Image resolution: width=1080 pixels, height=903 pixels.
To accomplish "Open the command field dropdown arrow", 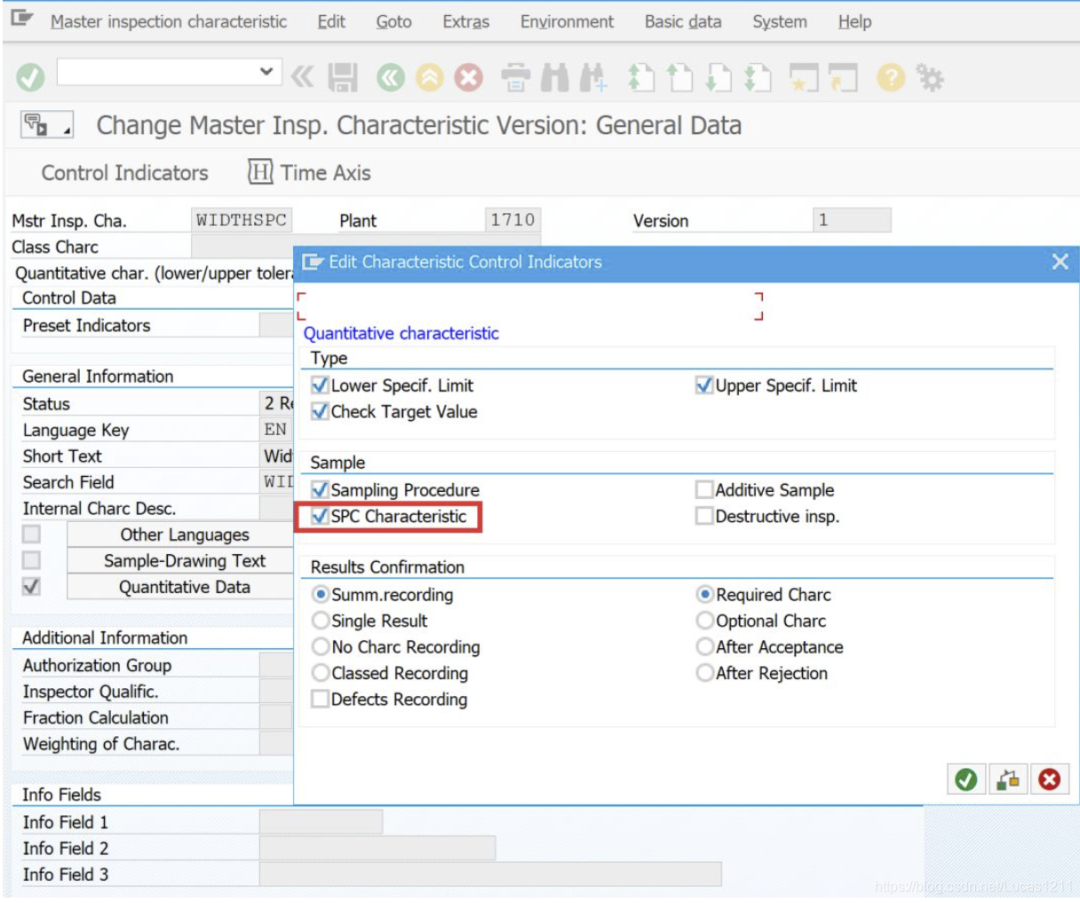I will 266,72.
